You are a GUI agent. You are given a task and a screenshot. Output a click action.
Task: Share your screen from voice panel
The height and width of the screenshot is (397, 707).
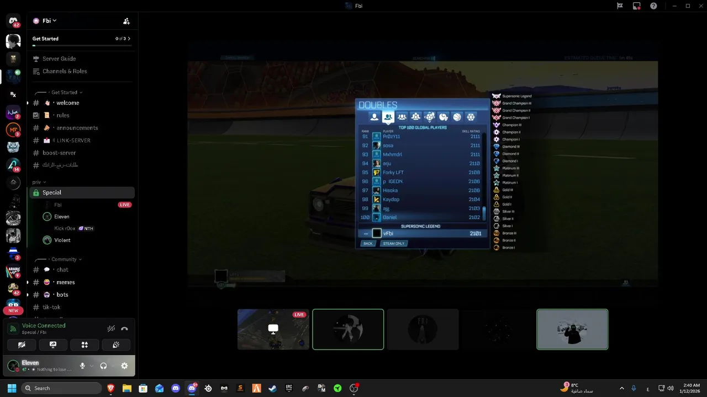click(x=53, y=345)
